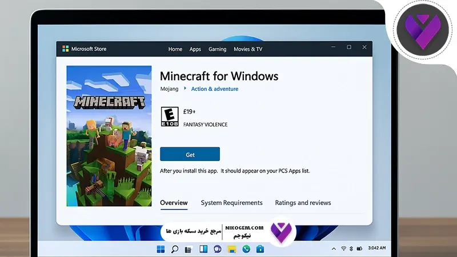Expand the hidden system tray icons
This screenshot has width=457, height=257.
[x=334, y=248]
